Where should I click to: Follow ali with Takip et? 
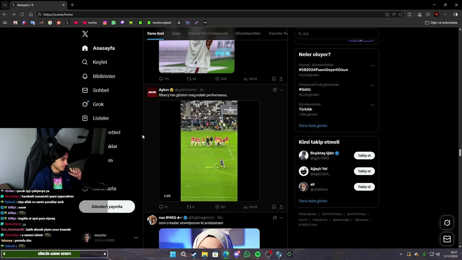[x=364, y=187]
